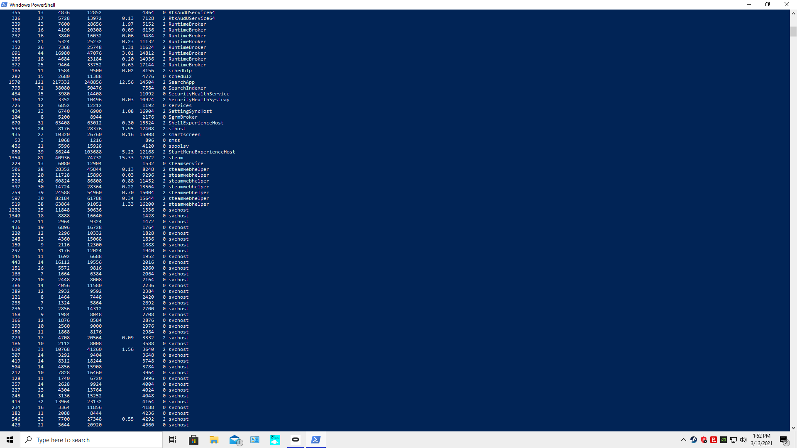Image resolution: width=797 pixels, height=448 pixels.
Task: Click the 'ShellExperienceHost' process name
Action: coord(196,123)
